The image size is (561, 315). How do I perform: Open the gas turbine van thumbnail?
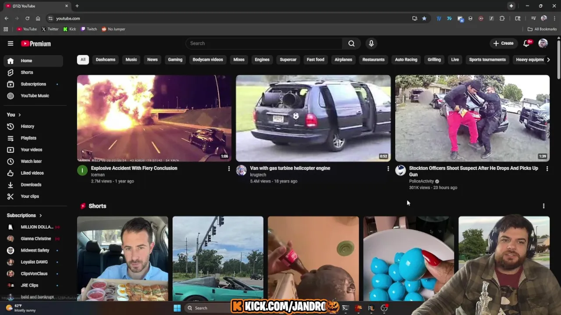pos(313,118)
